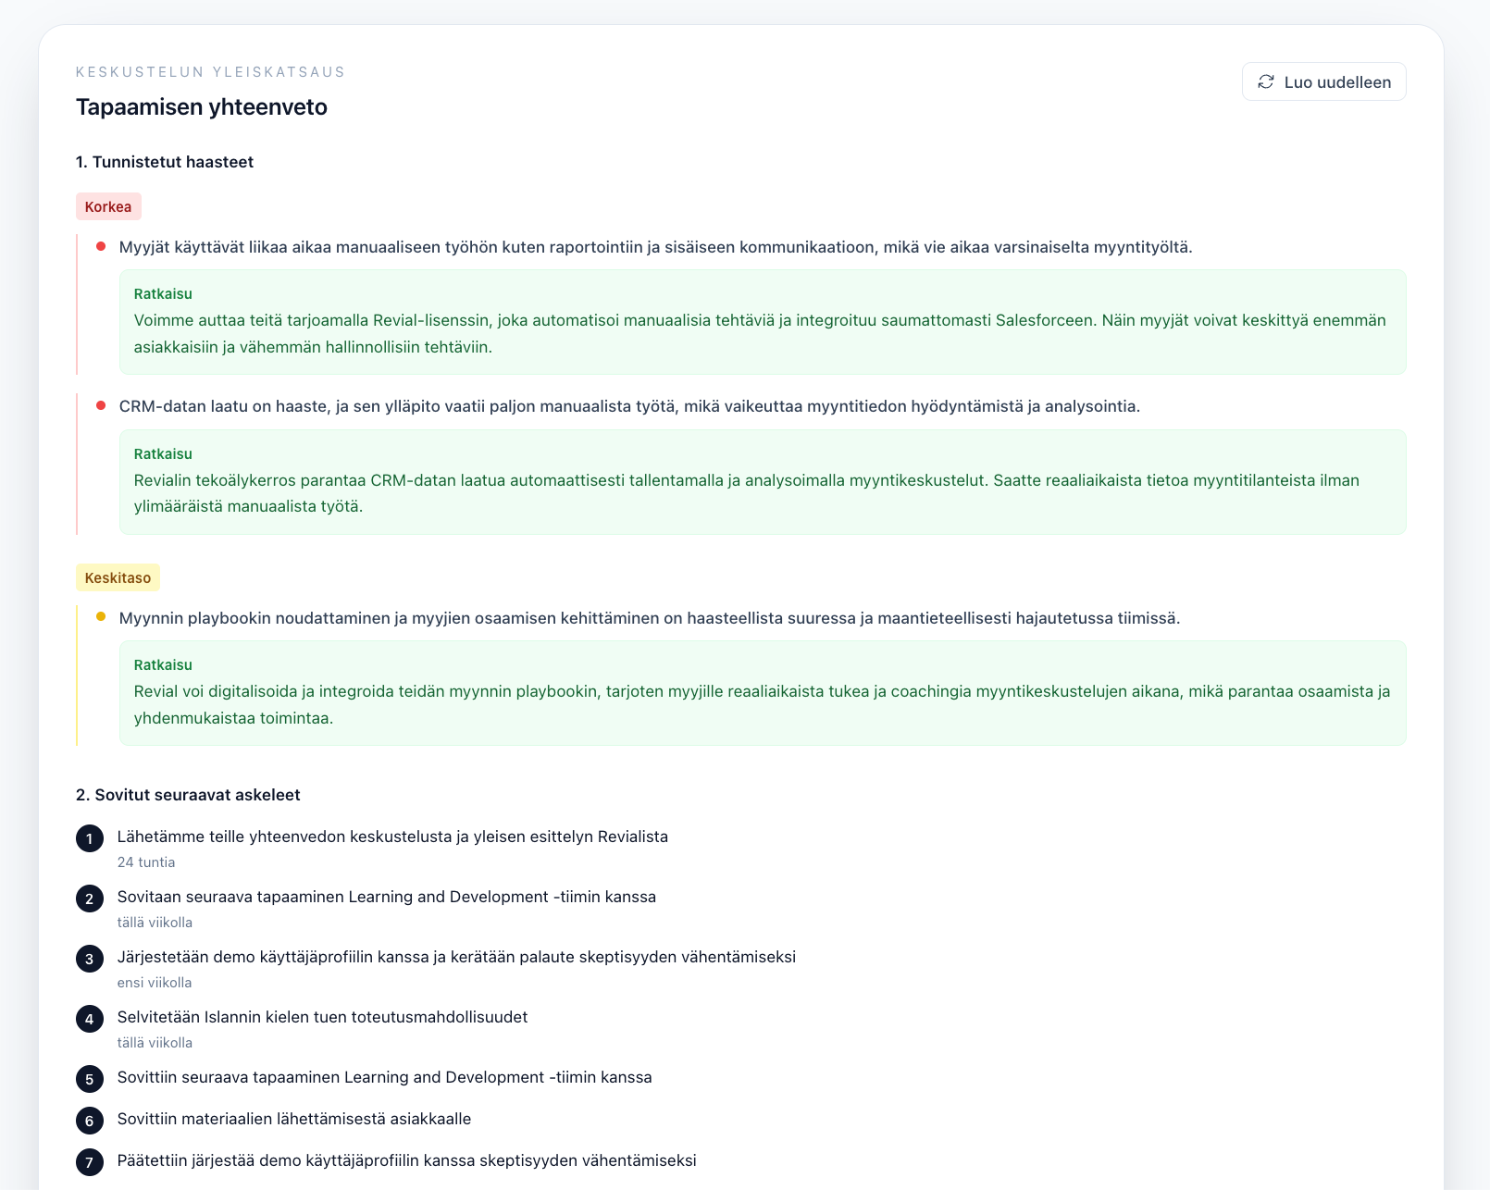This screenshot has width=1490, height=1190.
Task: Click solution text 'Revial voi digitalisoida ja integroida'
Action: coord(762,704)
